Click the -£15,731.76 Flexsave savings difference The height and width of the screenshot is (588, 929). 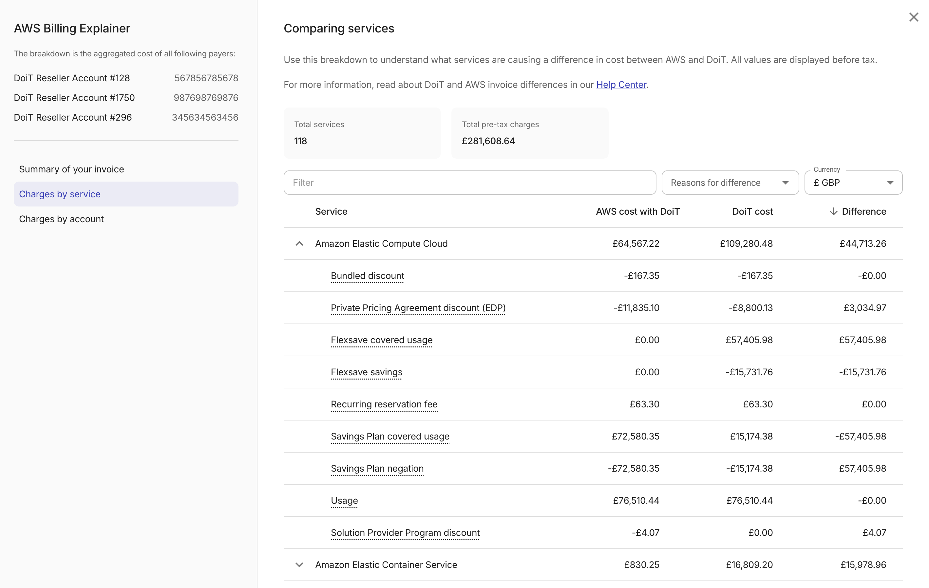tap(862, 372)
